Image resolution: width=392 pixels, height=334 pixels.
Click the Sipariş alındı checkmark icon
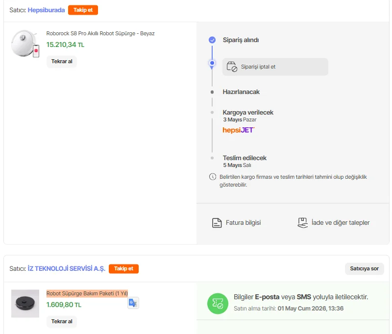coord(212,40)
